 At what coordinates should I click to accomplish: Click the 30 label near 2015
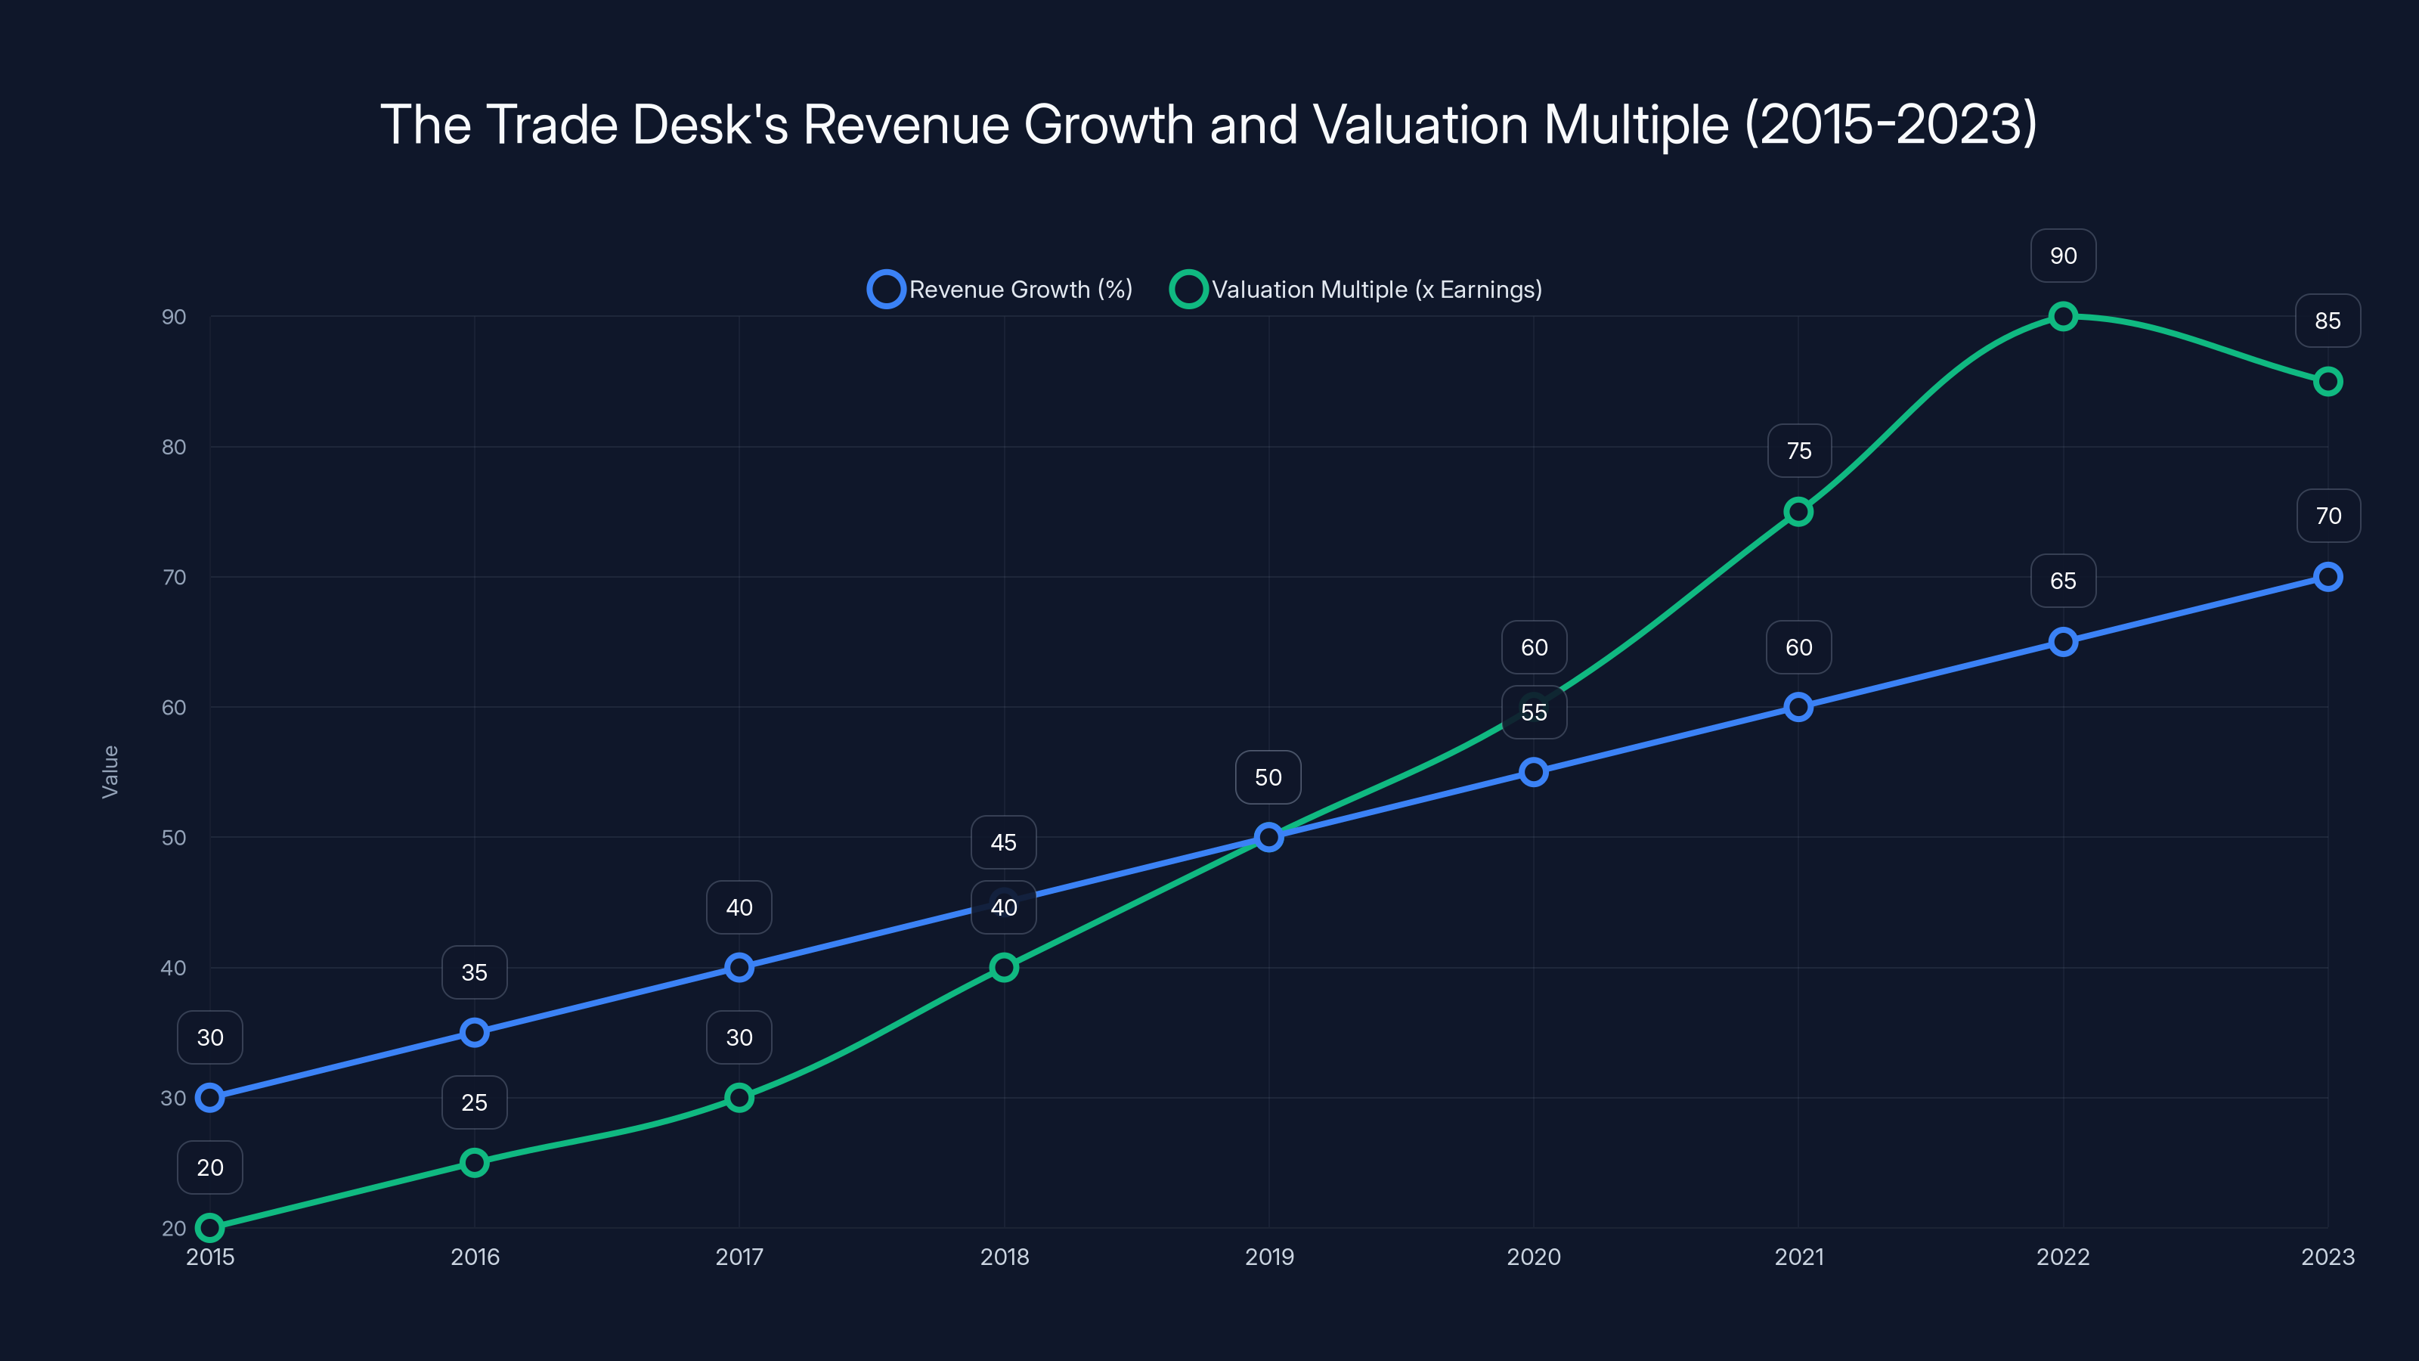pyautogui.click(x=210, y=1037)
